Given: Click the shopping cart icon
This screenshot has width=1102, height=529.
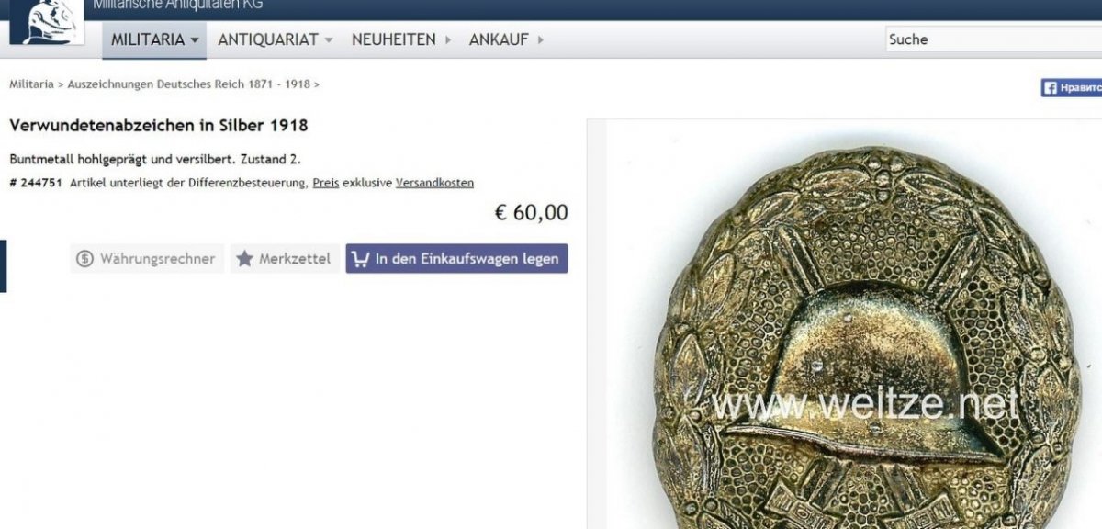Looking at the screenshot, I should tap(361, 259).
